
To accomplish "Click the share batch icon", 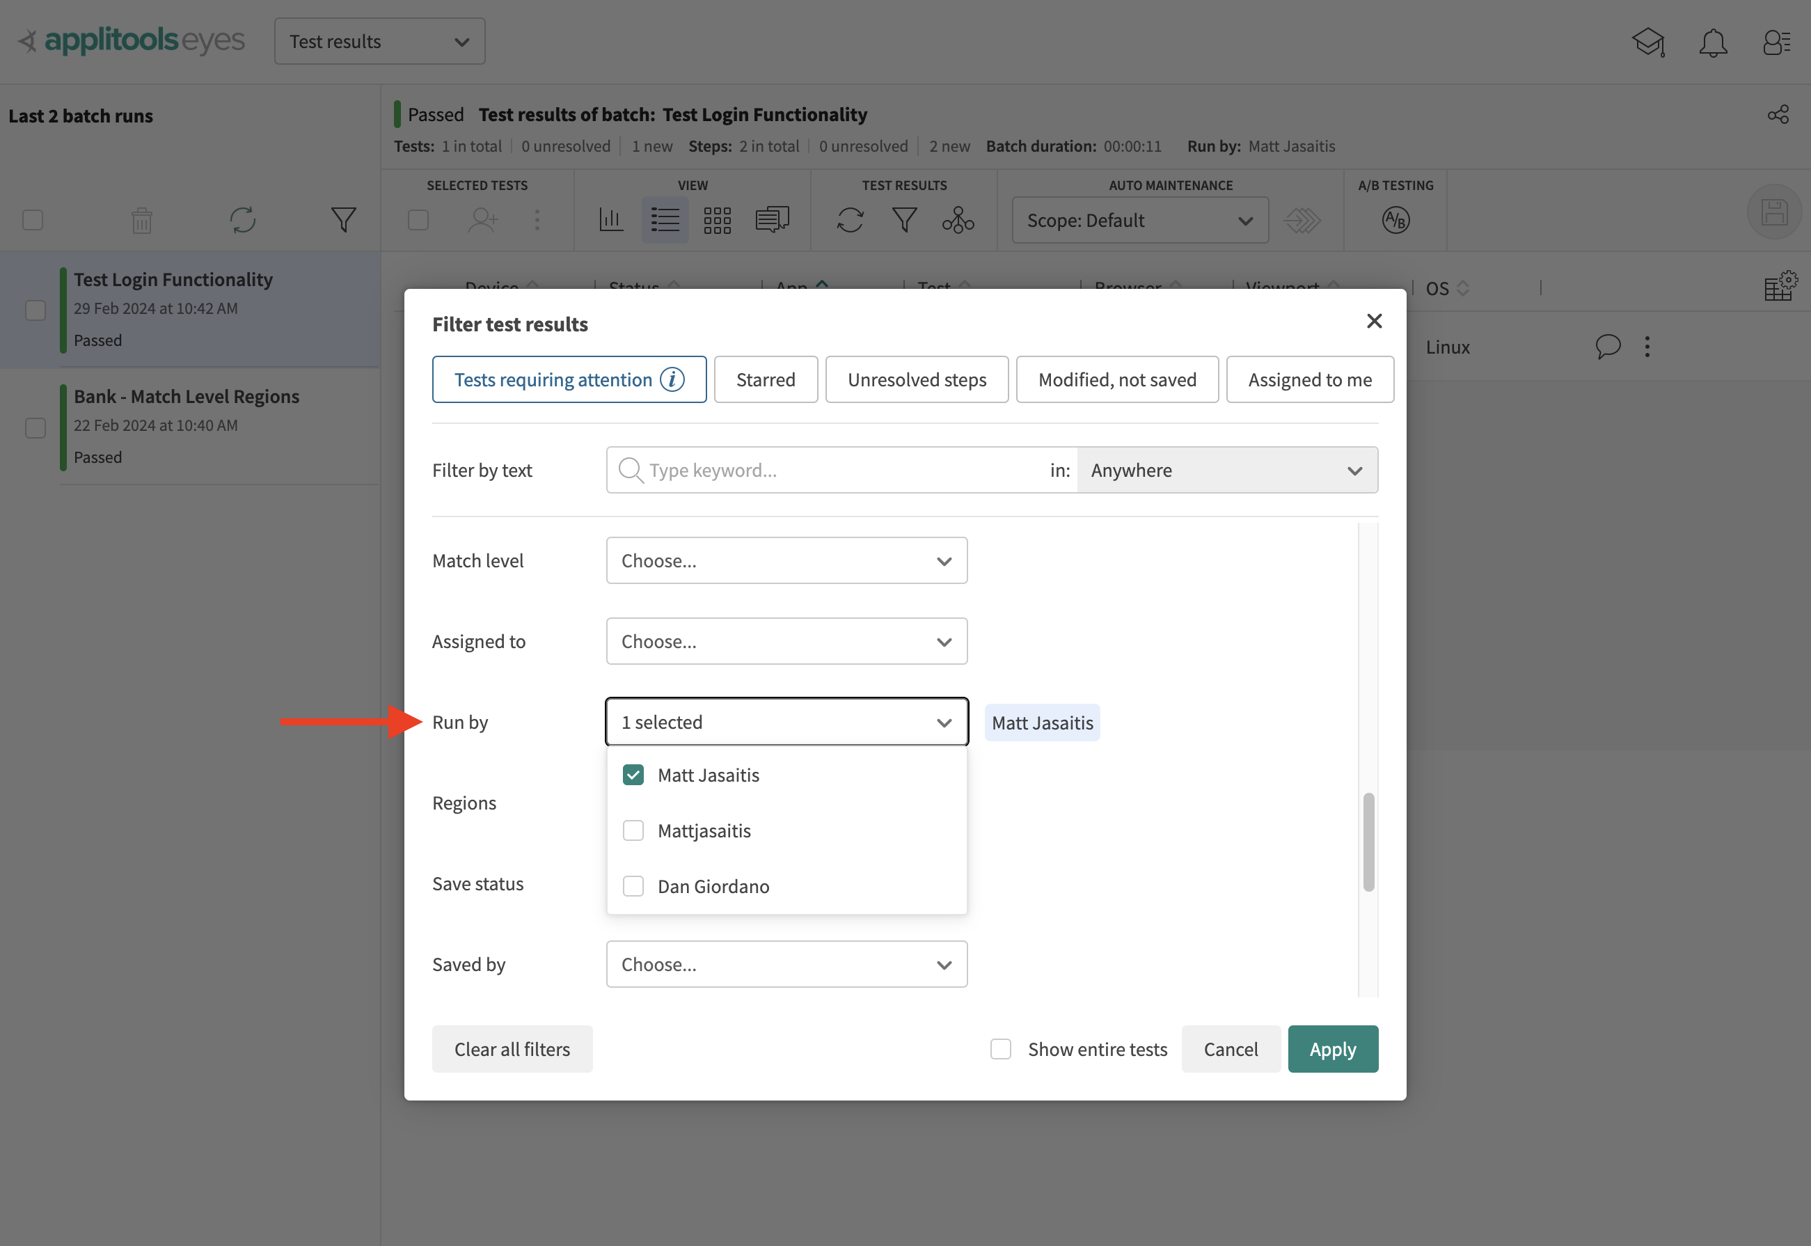I will 1778,115.
